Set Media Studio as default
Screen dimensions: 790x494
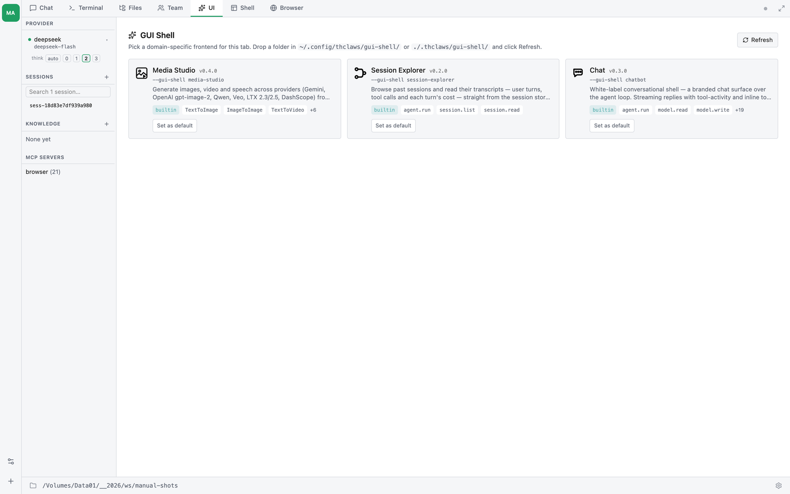(x=175, y=125)
